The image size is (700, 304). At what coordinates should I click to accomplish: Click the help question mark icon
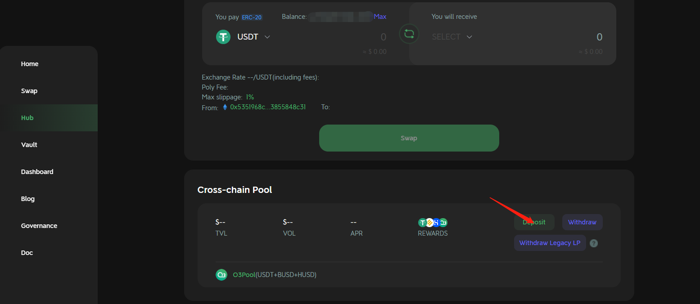coord(594,243)
